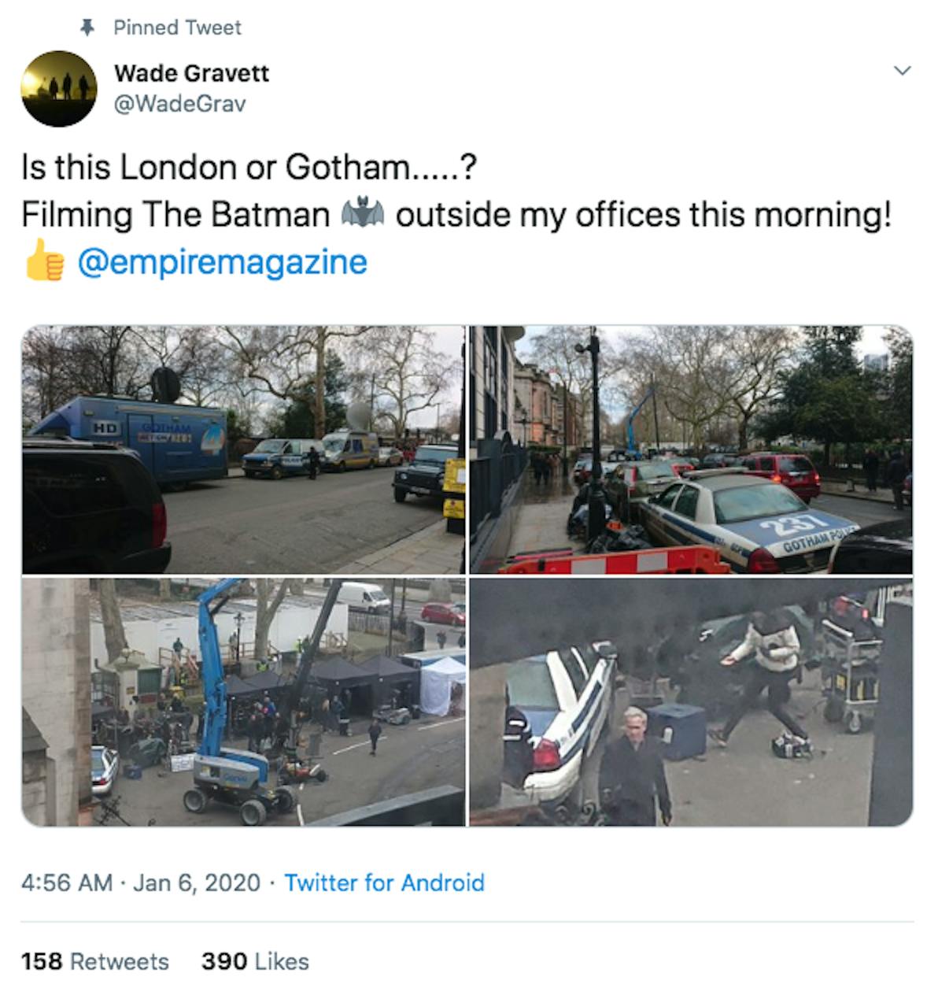Open the @empiremagazine mention link

[222, 262]
